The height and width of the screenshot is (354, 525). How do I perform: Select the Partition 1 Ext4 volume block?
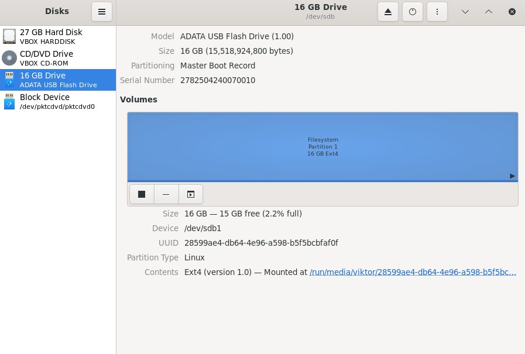click(322, 146)
